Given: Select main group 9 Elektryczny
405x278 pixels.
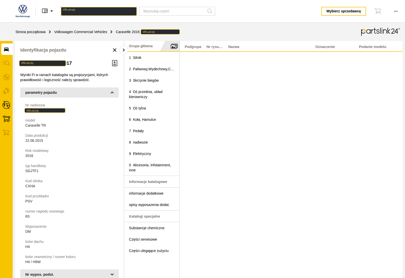Looking at the screenshot, I should pos(152,154).
